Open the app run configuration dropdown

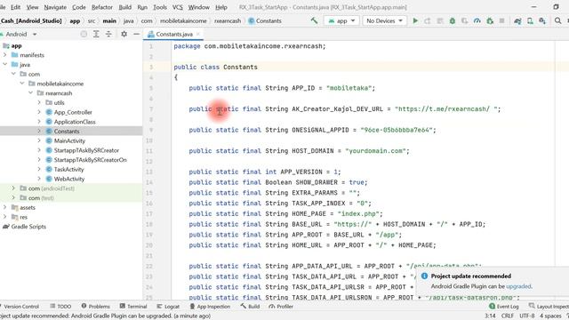341,20
